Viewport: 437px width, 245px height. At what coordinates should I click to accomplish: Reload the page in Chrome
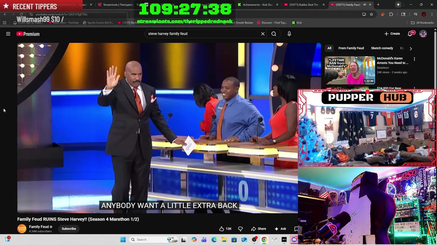pyautogui.click(x=21, y=14)
